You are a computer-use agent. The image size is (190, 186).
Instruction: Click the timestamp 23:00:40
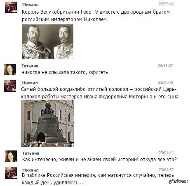[165, 83]
